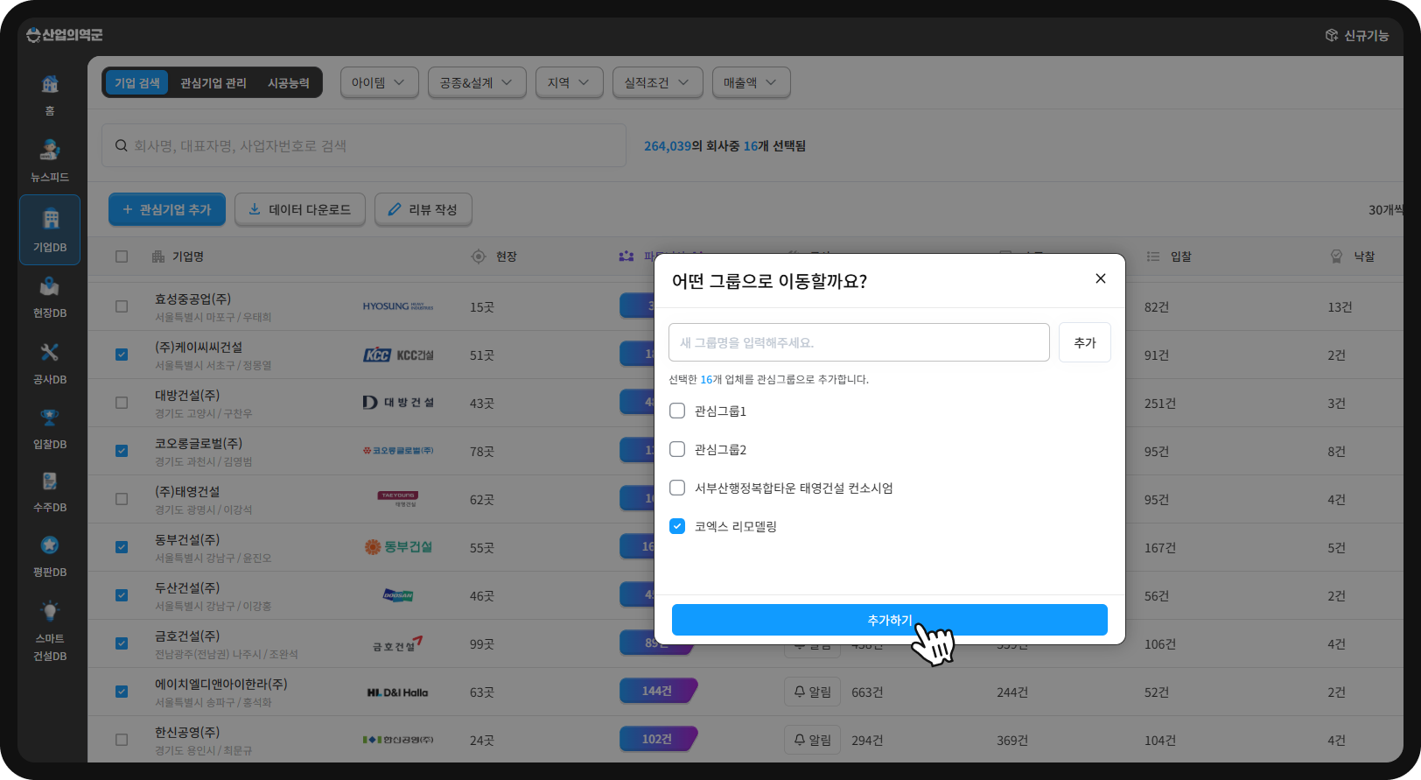The width and height of the screenshot is (1421, 780).
Task: Click the 산업의역군 logo
Action: click(x=65, y=35)
